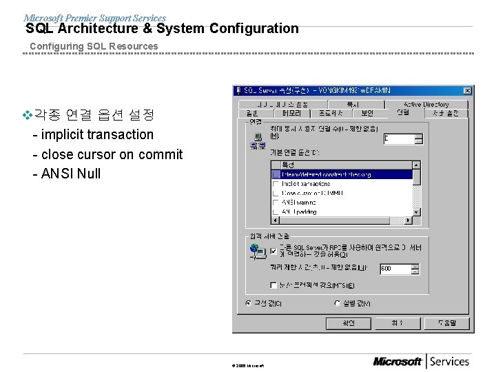Open the 일반 tab at the left
The width and height of the screenshot is (496, 372).
click(252, 113)
